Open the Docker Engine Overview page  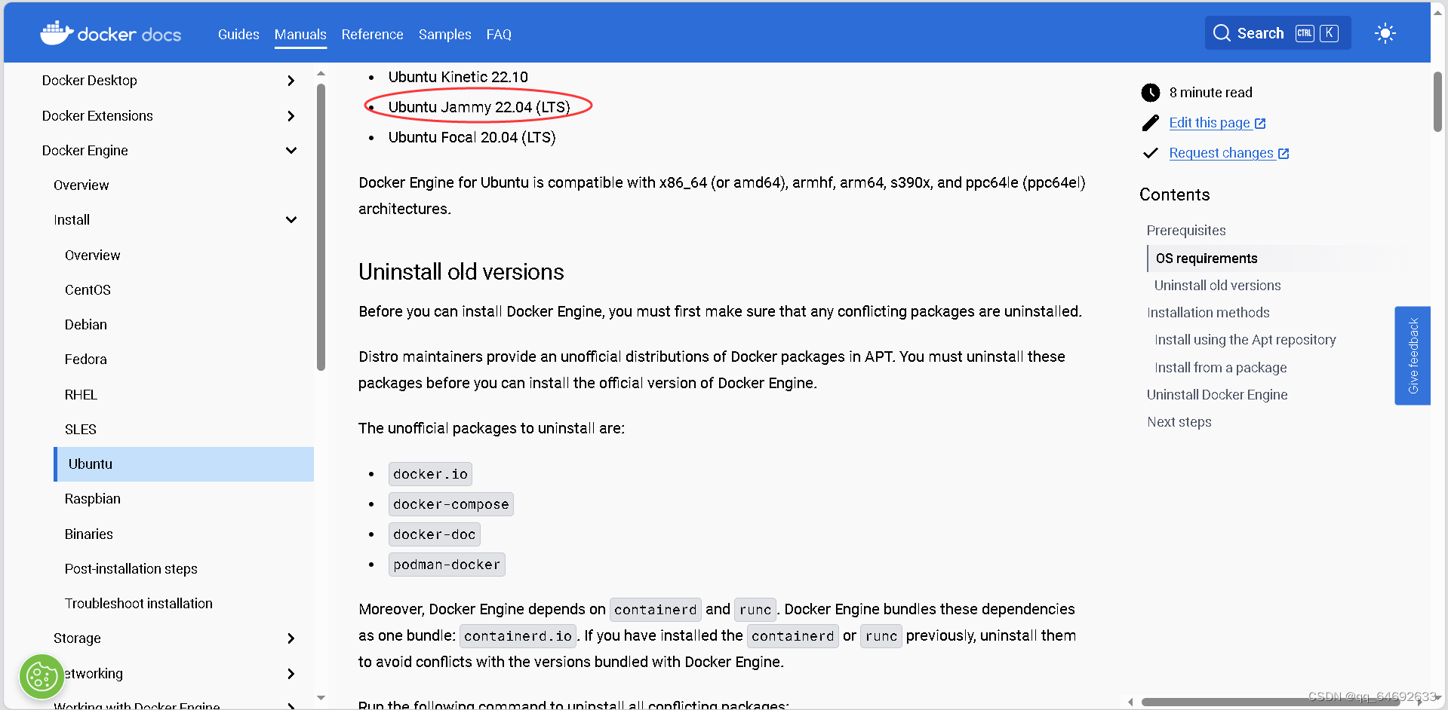pyautogui.click(x=81, y=185)
